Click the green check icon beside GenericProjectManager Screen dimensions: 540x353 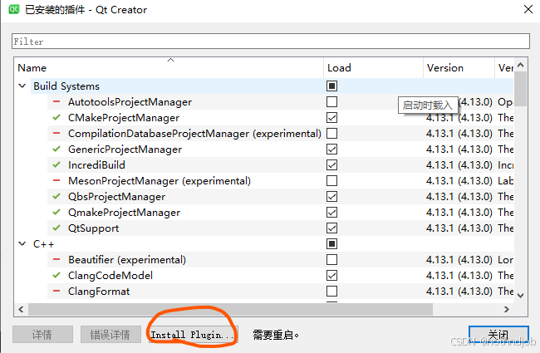[56, 150]
